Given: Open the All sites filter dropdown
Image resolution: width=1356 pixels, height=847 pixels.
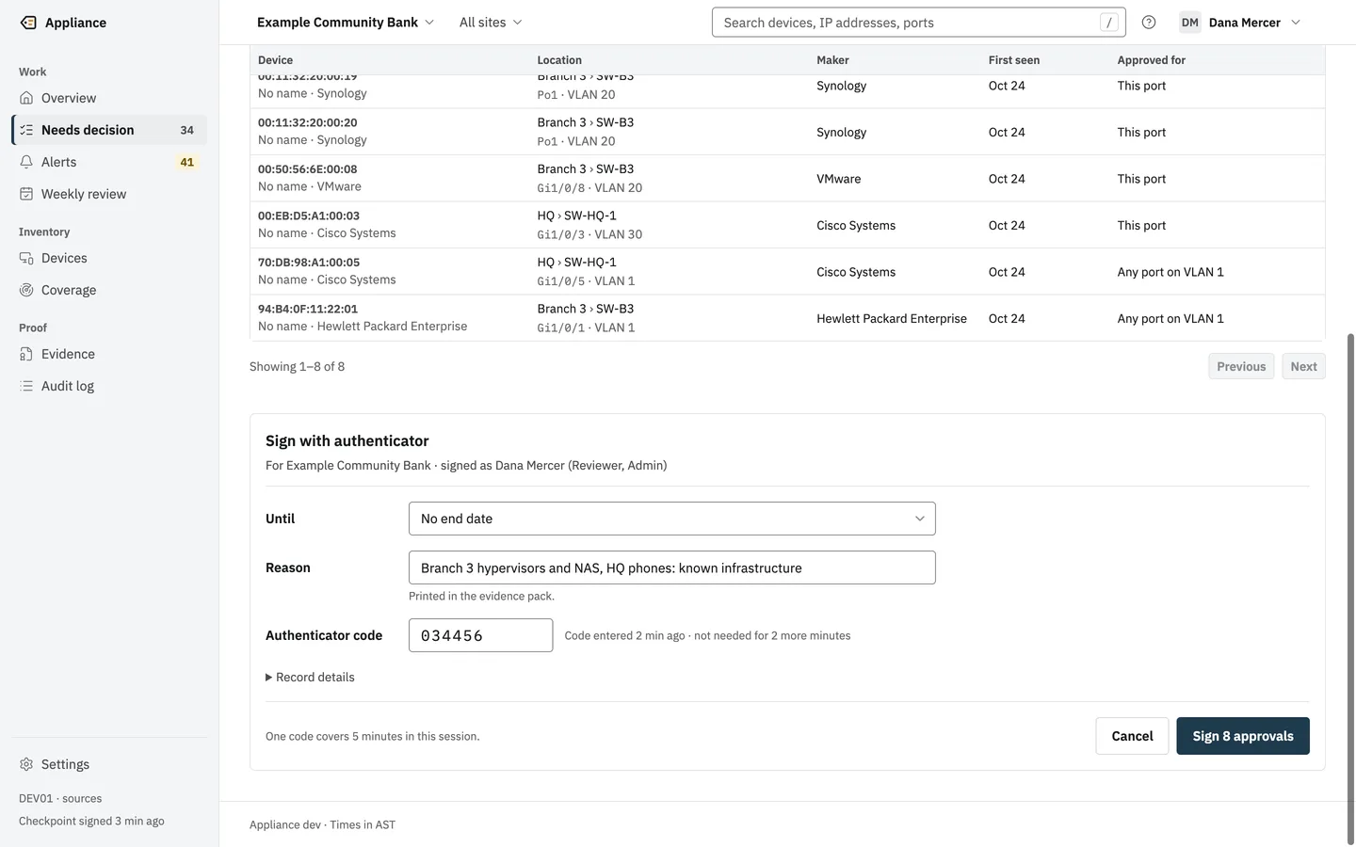Looking at the screenshot, I should [x=491, y=23].
